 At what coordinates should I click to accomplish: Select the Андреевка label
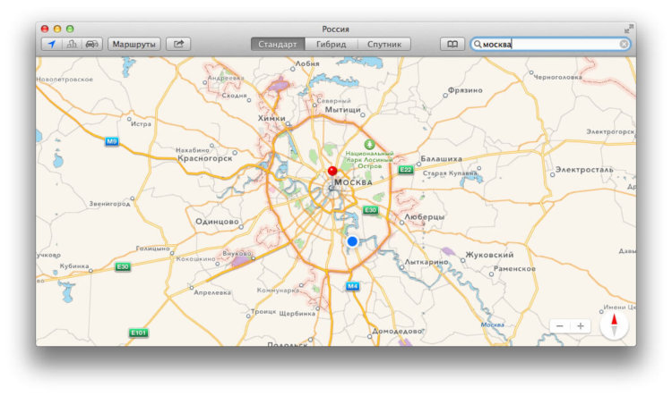pyautogui.click(x=226, y=79)
